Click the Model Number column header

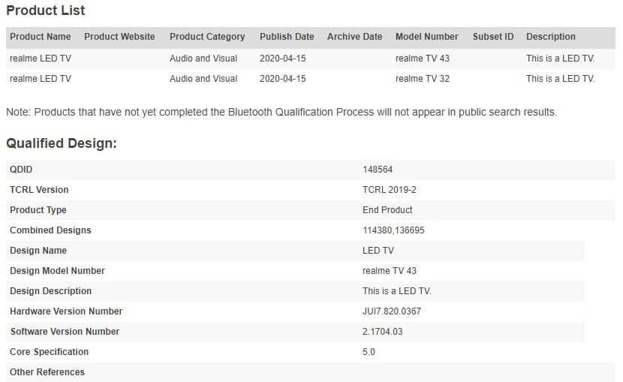coord(427,37)
